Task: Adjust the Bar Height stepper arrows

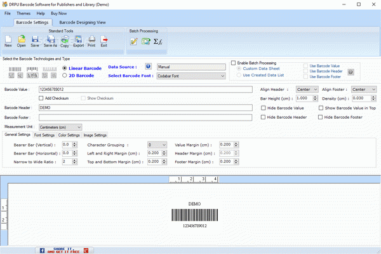Action: point(316,98)
